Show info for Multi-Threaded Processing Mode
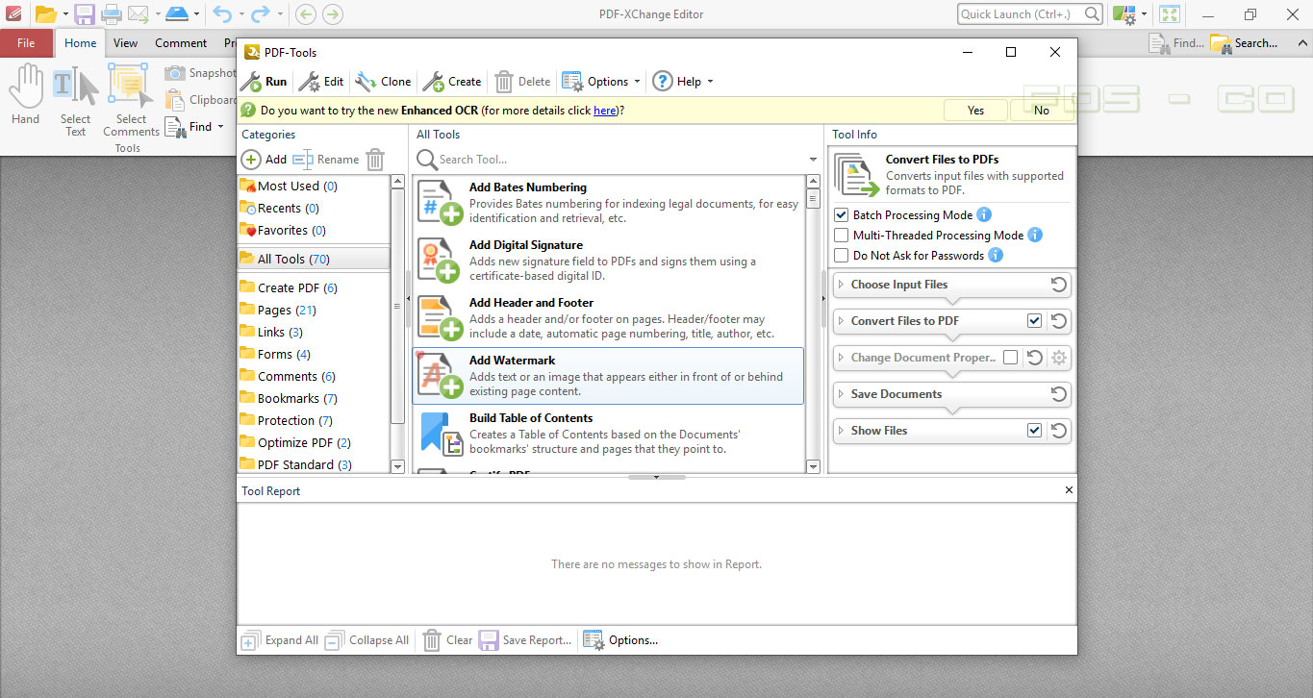 tap(1035, 236)
